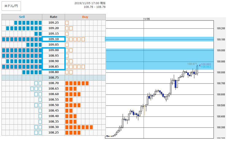The image size is (227, 141).
Task: Click the 108.900 chart axis label
Action: (221, 61)
